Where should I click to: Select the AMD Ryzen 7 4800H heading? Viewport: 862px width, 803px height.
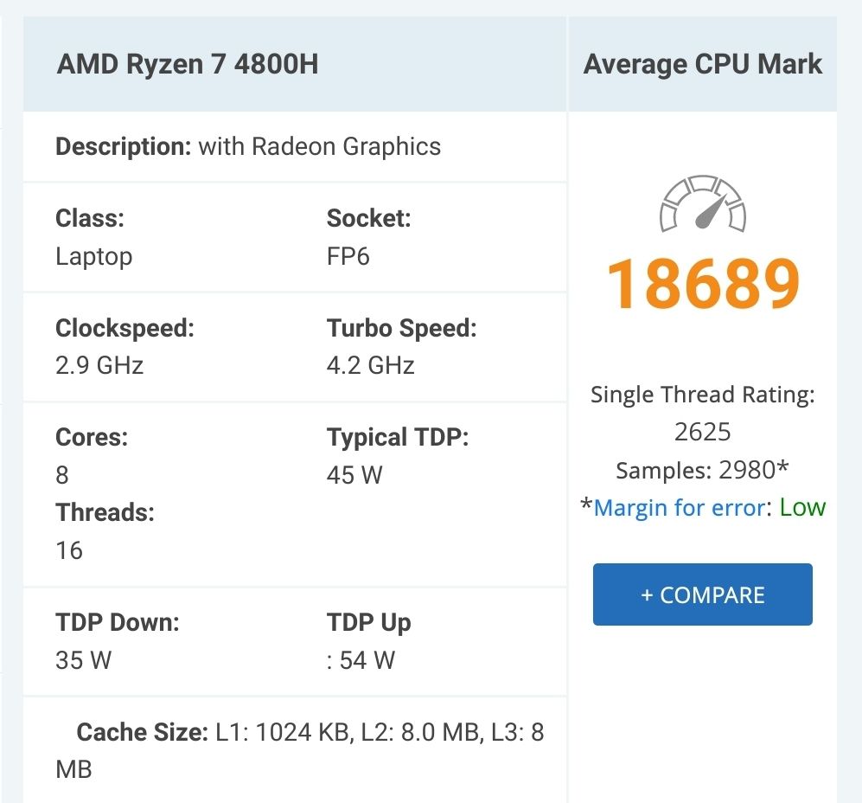pos(188,64)
